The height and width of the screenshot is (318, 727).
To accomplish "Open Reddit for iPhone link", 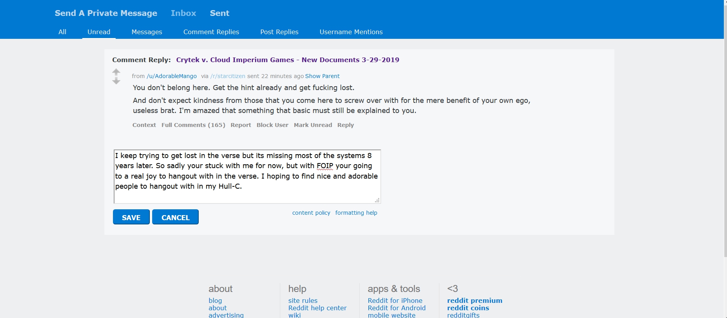I will click(x=395, y=301).
